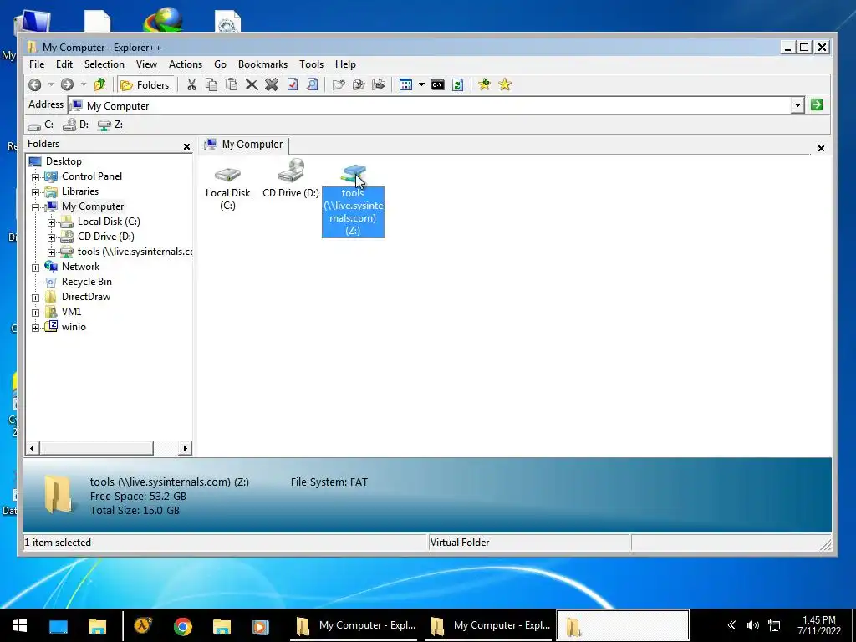Open the View menu

click(x=146, y=64)
